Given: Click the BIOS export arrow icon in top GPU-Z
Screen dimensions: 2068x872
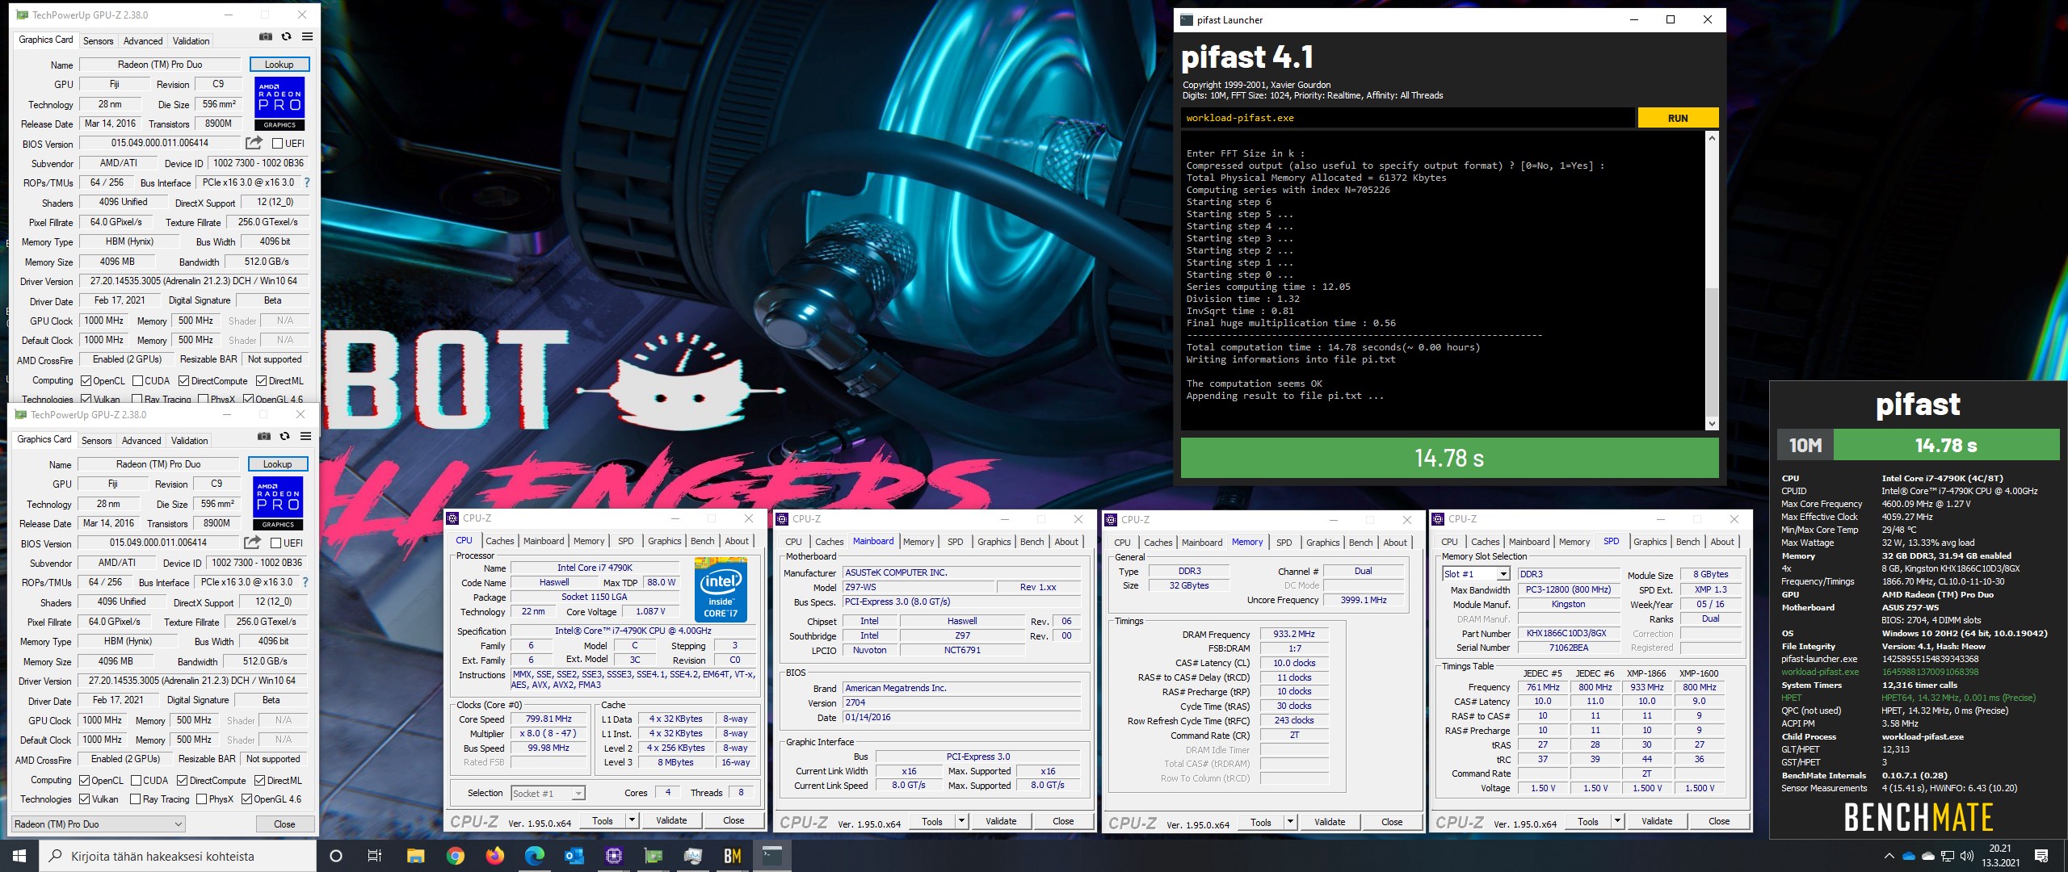Looking at the screenshot, I should pyautogui.click(x=254, y=143).
